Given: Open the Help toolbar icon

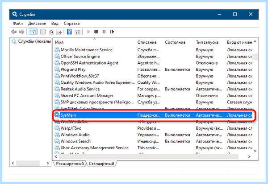Looking at the screenshot, I should (69, 32).
